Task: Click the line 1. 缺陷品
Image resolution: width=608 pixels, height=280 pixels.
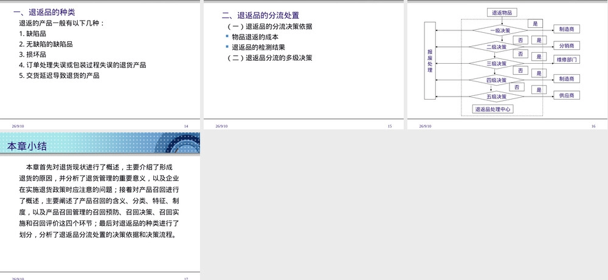Action: [33, 33]
